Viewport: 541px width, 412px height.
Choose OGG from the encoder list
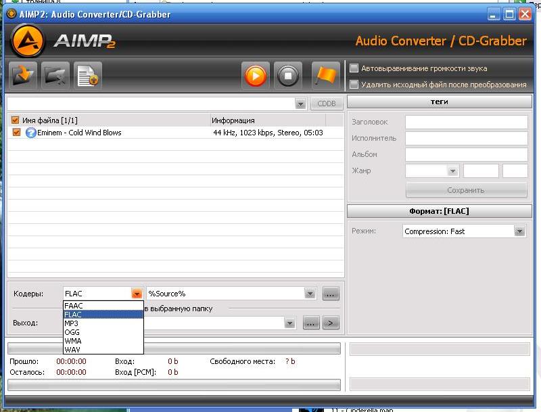click(x=103, y=332)
